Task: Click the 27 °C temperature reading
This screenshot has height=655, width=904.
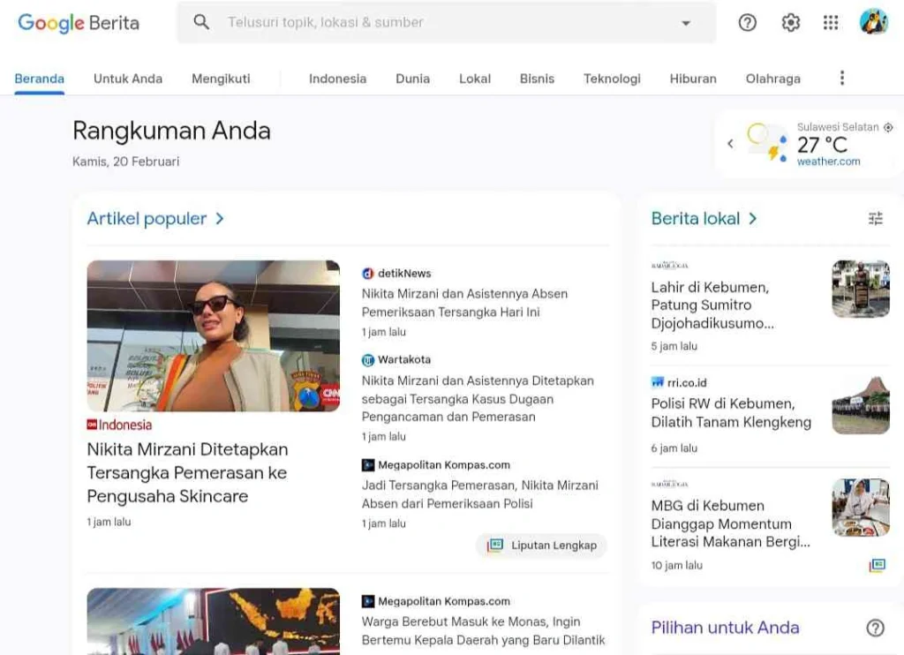Action: 822,145
